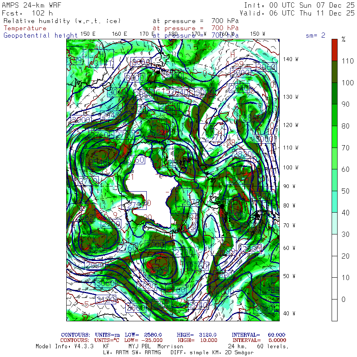Click color bar segment between 30 and 40

tap(334, 223)
